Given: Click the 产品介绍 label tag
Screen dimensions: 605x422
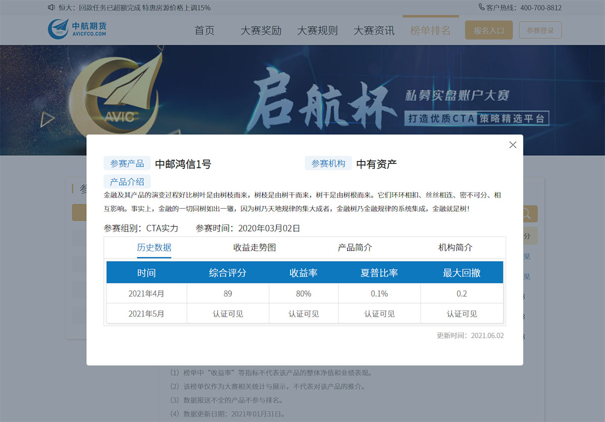Looking at the screenshot, I should [x=127, y=182].
